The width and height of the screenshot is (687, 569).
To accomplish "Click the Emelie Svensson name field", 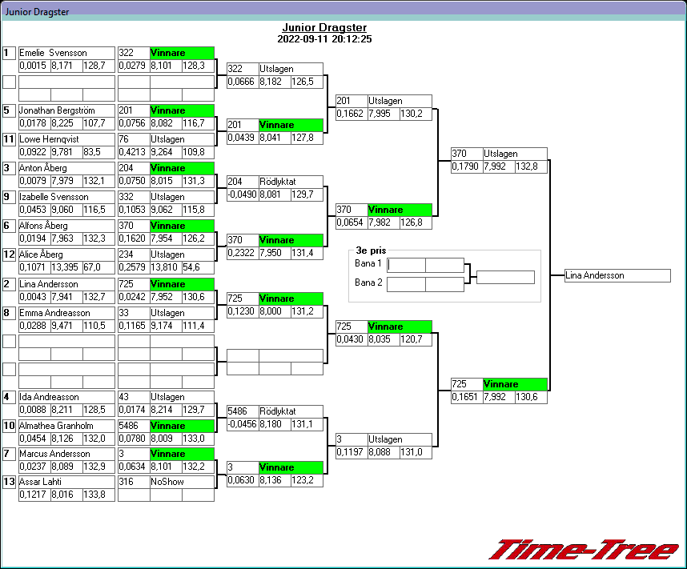I will (x=66, y=53).
